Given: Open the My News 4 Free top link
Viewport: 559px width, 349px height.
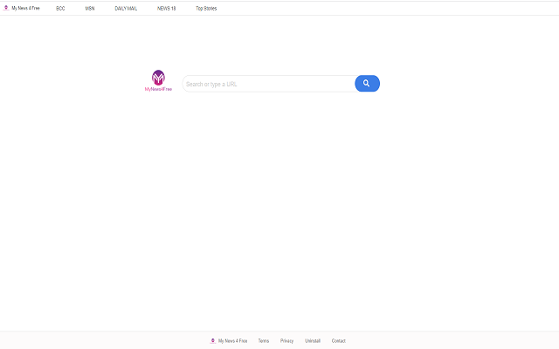Looking at the screenshot, I should pos(25,8).
